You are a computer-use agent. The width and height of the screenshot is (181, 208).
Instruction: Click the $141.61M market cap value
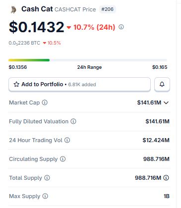pos(149,103)
